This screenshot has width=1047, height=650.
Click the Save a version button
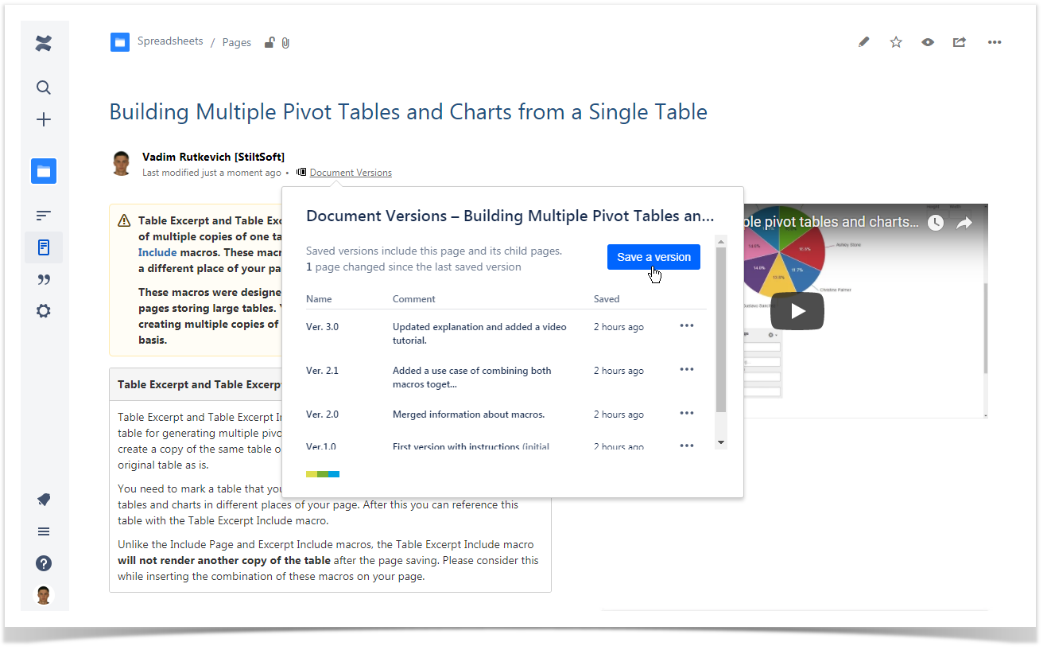point(653,257)
